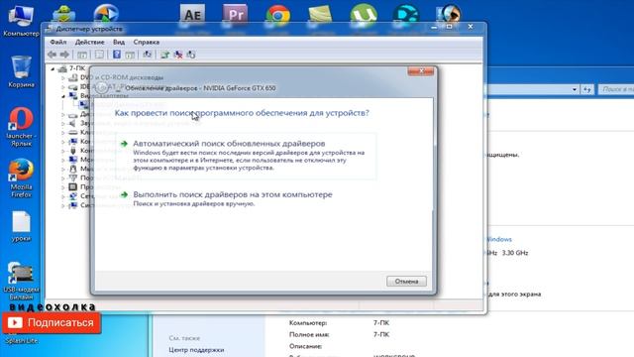Viewport: 634px width, 357px height.
Task: Expand the processors (Про…) node arrow
Action: click(63, 187)
